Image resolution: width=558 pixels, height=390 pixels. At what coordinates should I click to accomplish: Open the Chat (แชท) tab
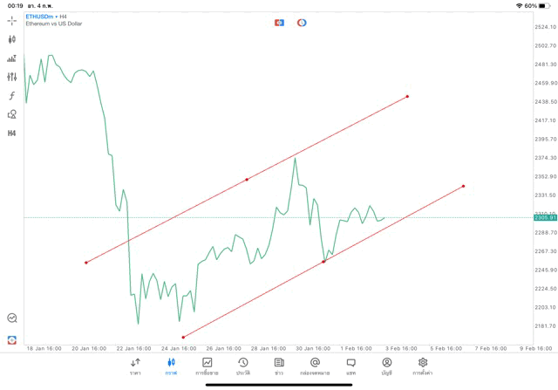pos(350,366)
